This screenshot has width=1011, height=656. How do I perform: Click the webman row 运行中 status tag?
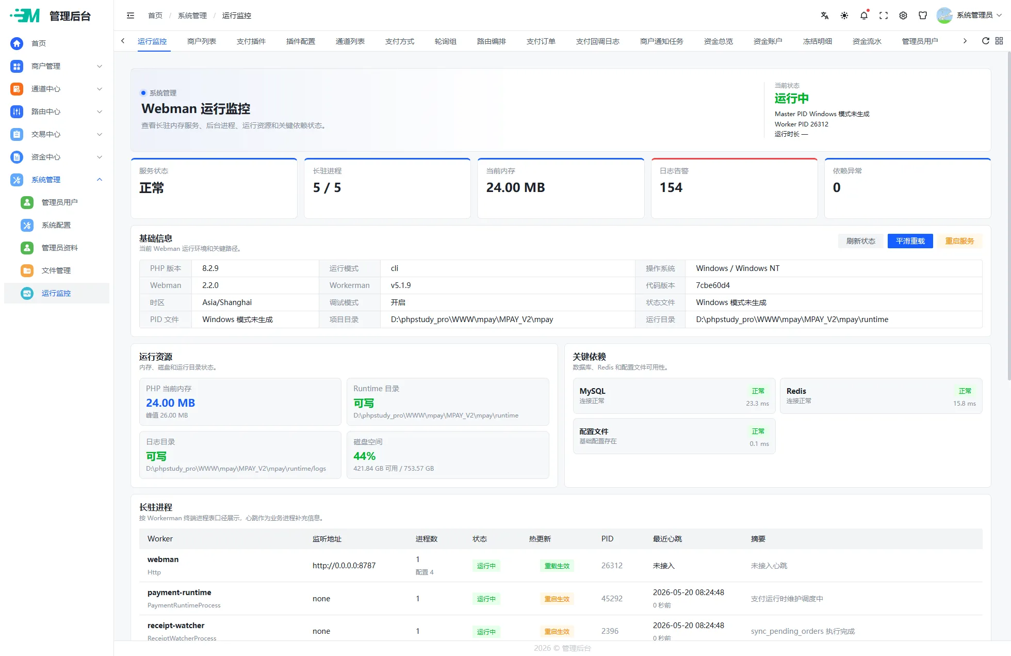(x=486, y=566)
